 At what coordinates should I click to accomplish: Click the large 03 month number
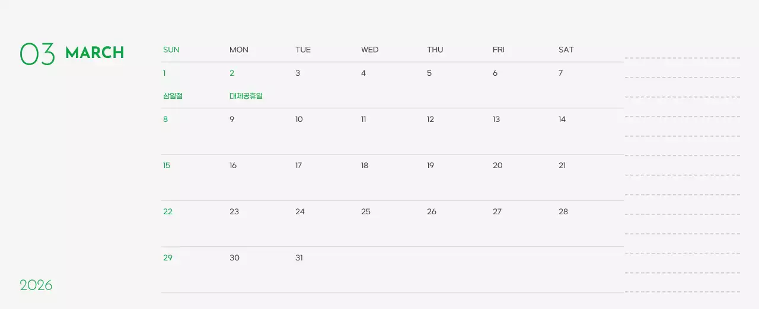coord(37,54)
